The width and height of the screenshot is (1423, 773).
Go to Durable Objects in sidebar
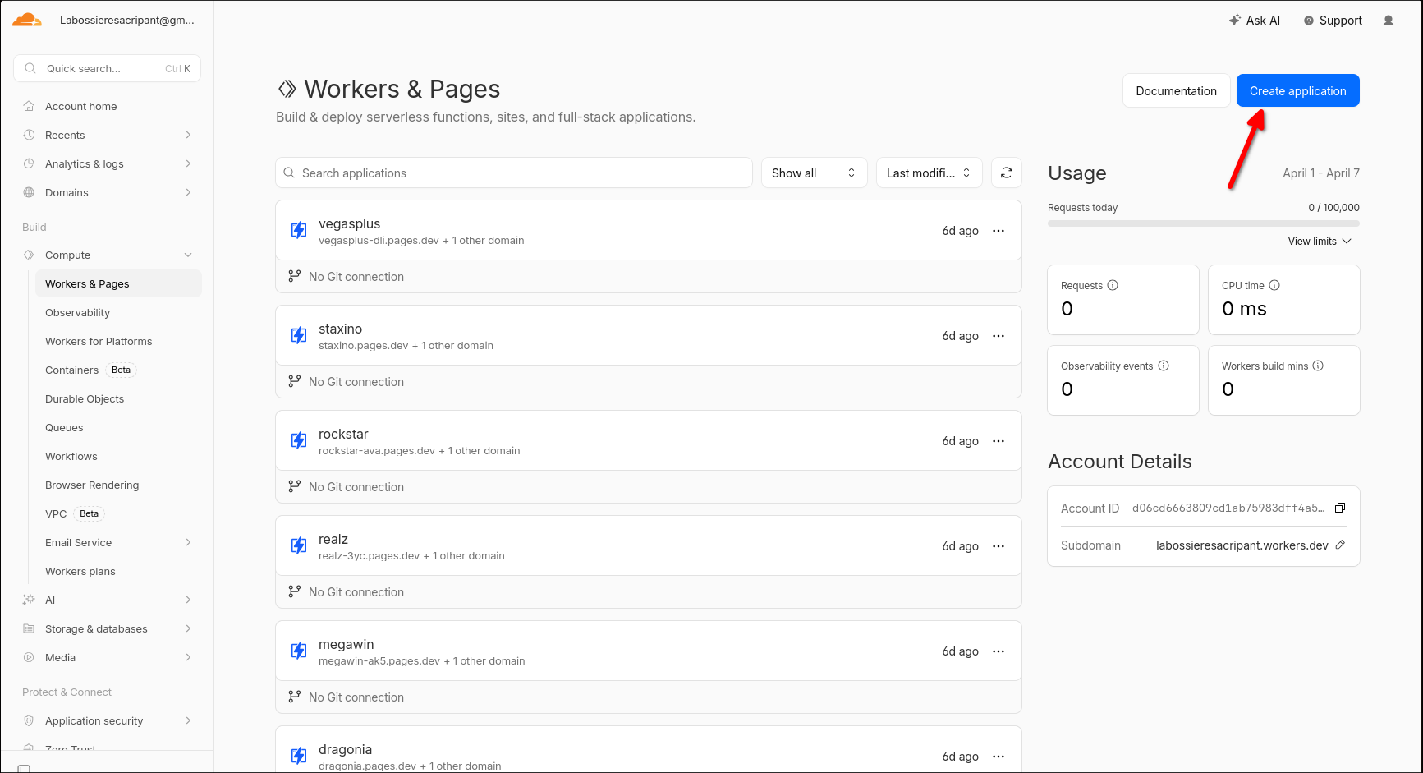point(85,398)
